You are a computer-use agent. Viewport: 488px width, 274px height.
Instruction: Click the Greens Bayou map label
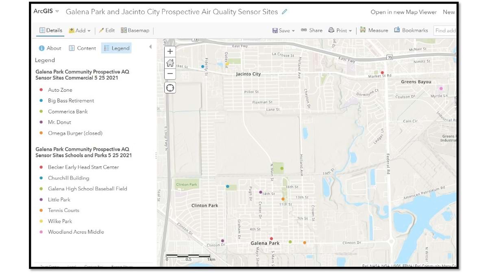[416, 82]
